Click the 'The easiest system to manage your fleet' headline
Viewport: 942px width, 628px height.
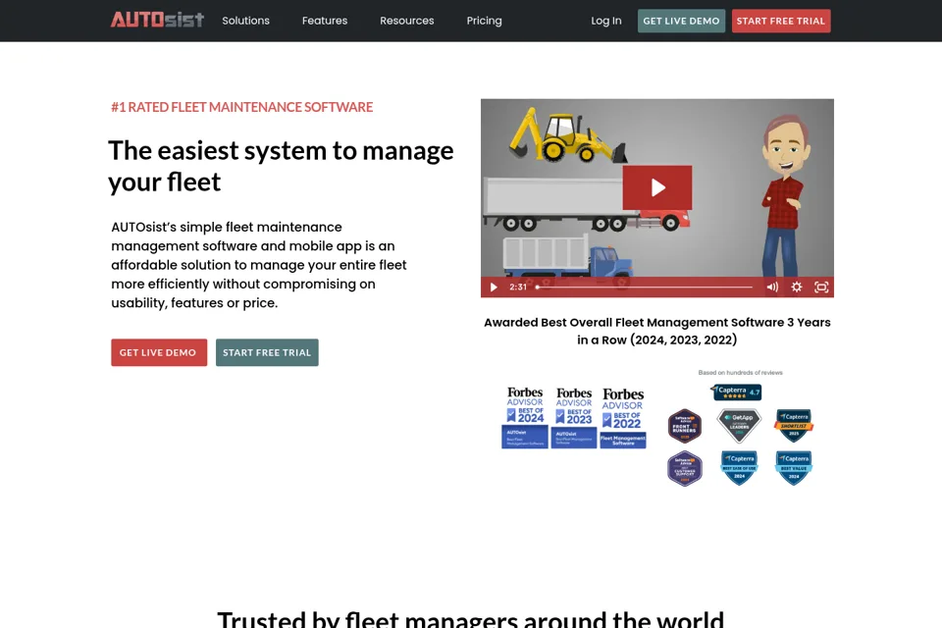(282, 166)
